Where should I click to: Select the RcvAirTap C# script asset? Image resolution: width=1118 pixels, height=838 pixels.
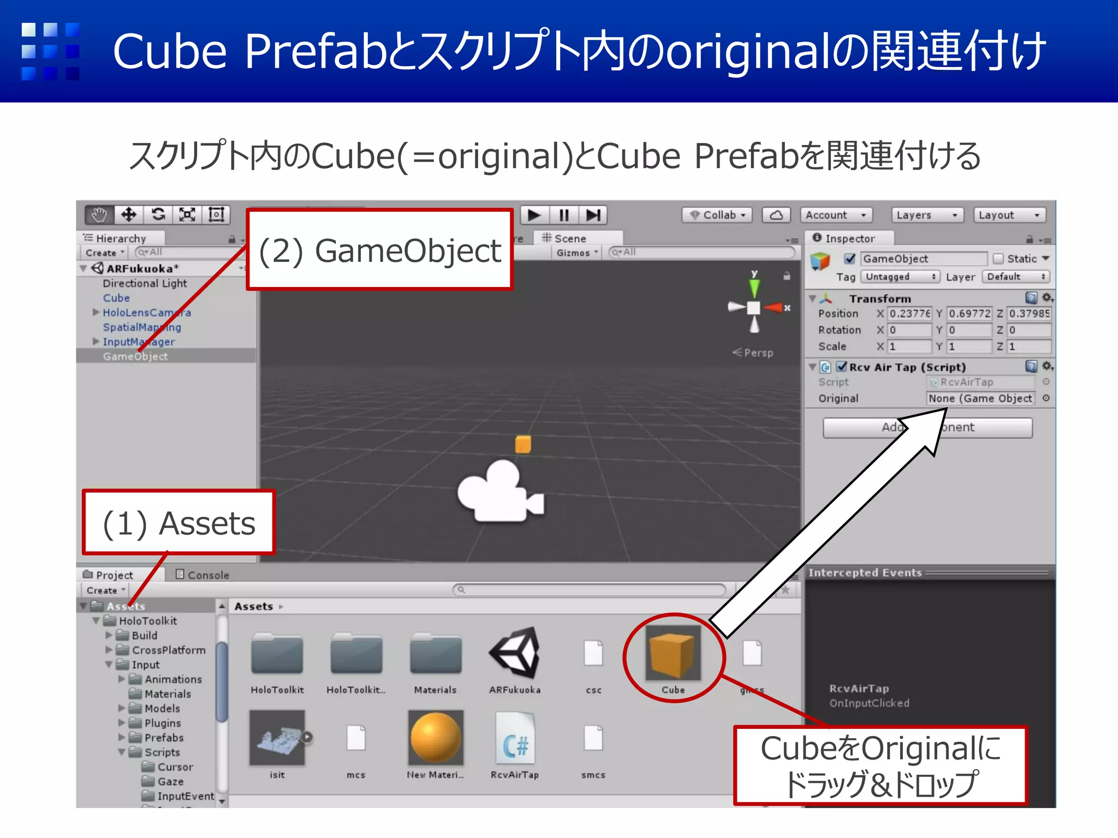pos(515,738)
